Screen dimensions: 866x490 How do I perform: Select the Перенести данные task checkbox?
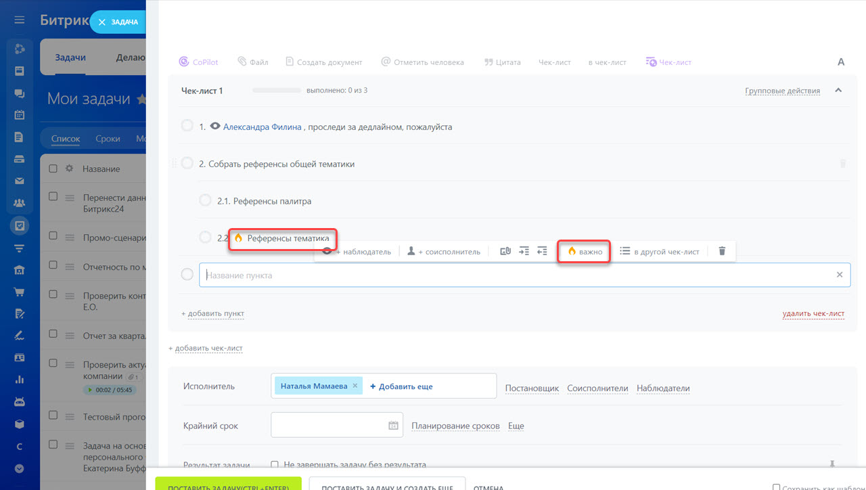tap(53, 196)
